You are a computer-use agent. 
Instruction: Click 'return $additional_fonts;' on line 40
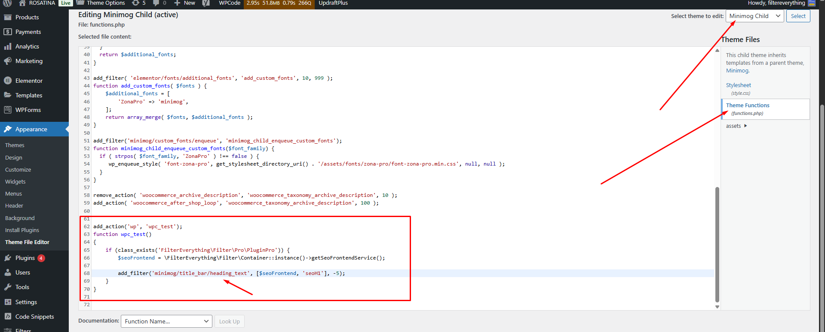pos(138,54)
